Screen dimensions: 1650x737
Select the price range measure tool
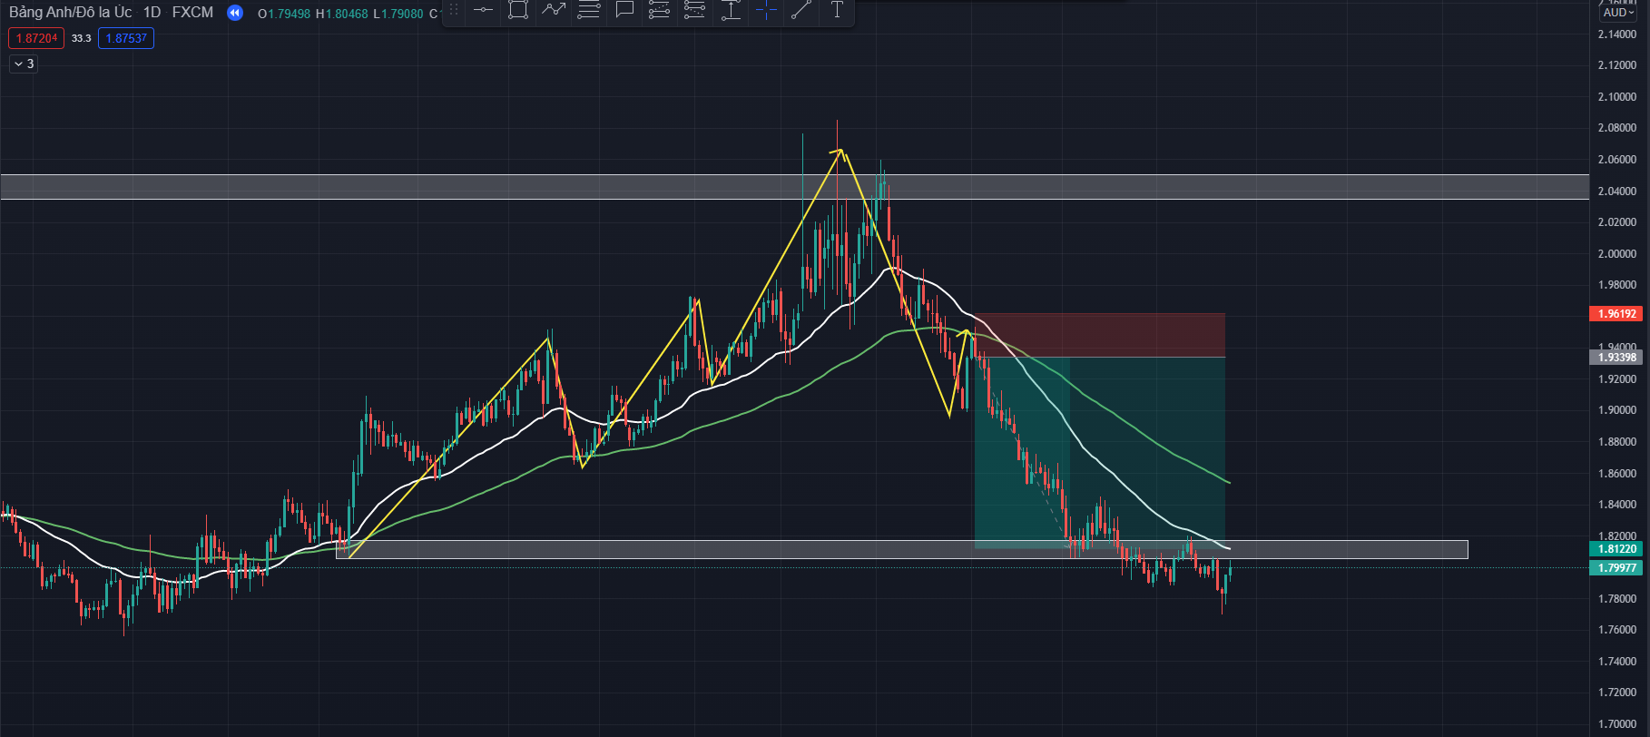(731, 10)
